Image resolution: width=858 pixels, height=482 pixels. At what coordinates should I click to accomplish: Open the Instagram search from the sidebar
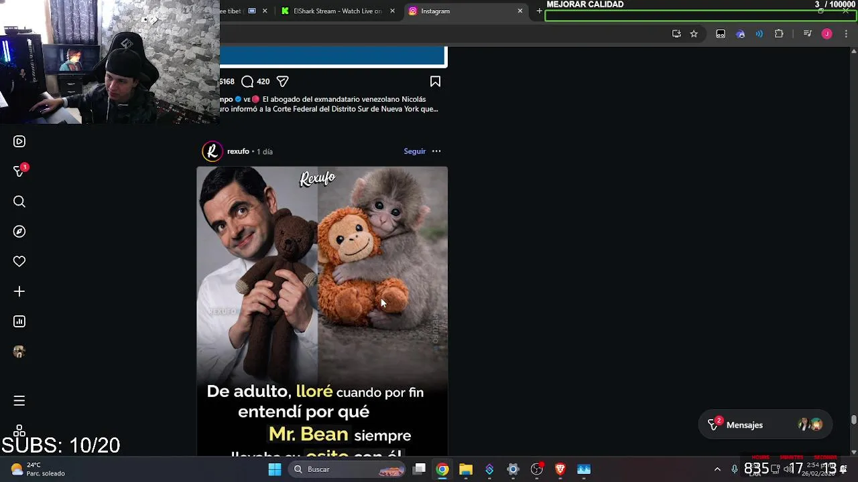[x=19, y=202]
